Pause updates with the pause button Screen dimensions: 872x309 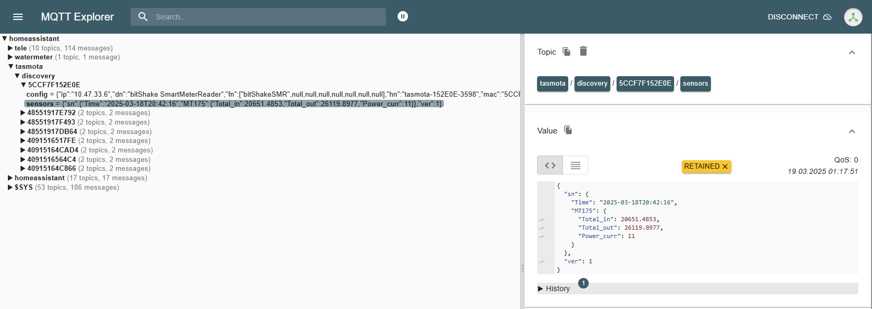(x=403, y=16)
